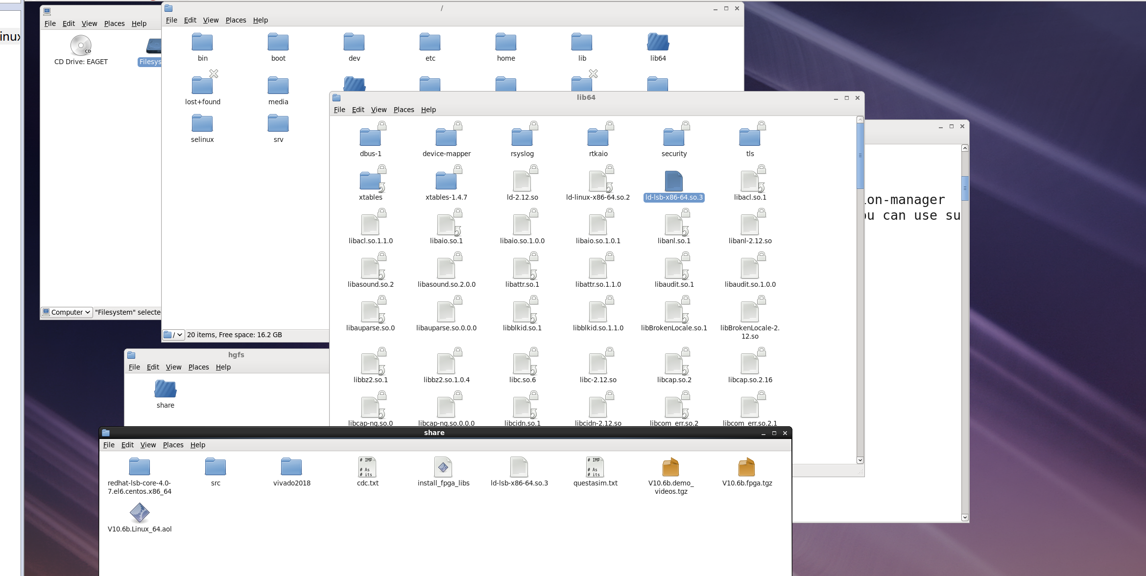Open Edit menu in root folder window

[x=190, y=20]
